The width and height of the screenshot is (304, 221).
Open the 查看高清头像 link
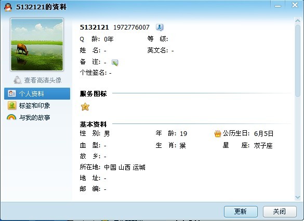[x=43, y=80]
